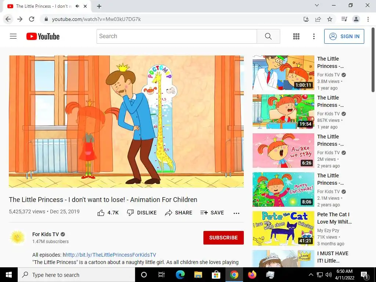Expand Chrome tab search chevron
This screenshot has width=376, height=282.
[x=317, y=5]
